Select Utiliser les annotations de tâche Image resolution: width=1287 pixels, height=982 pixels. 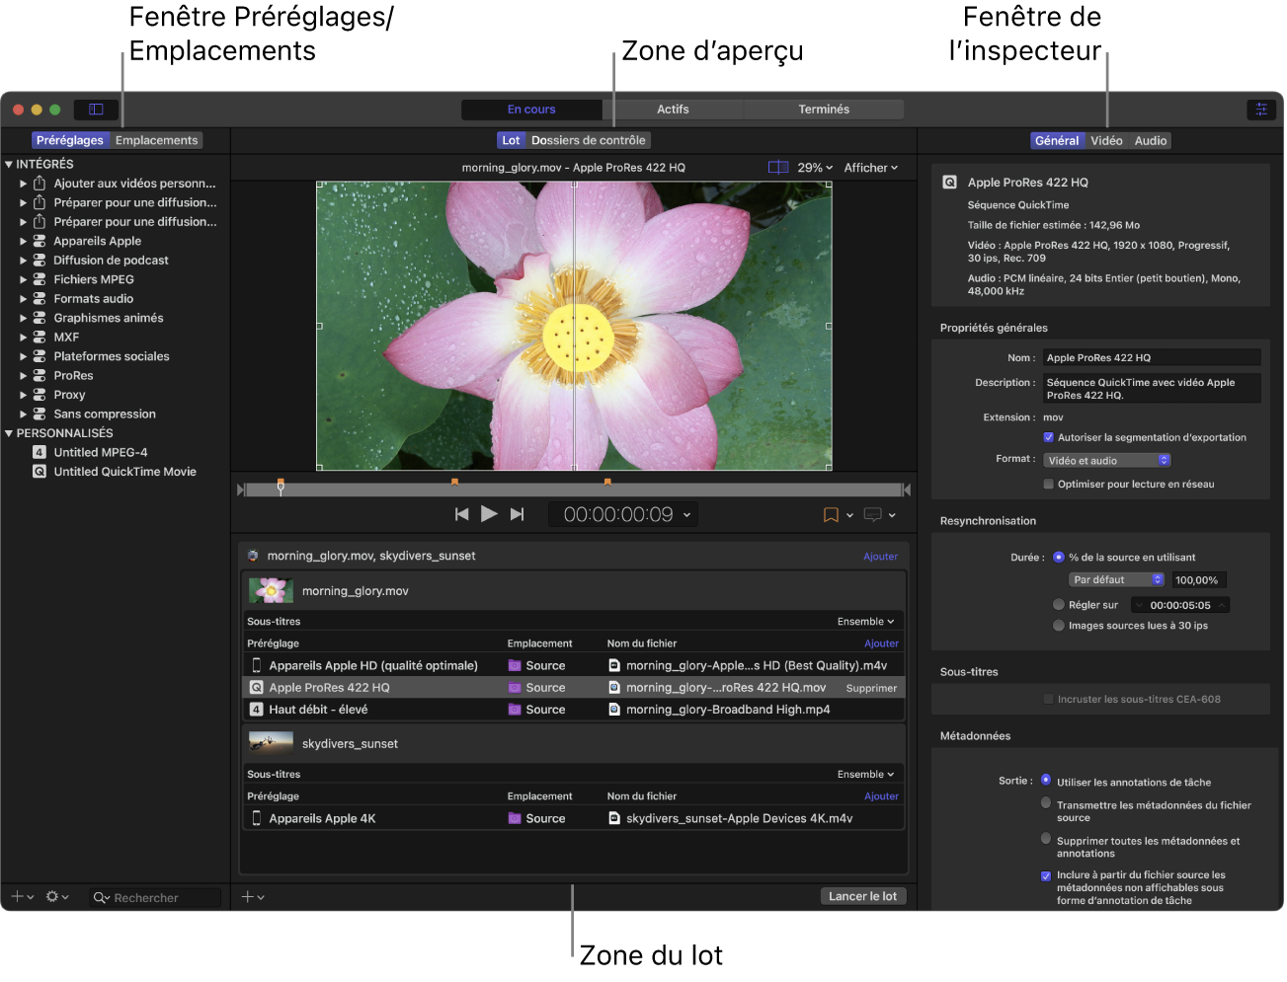click(1046, 781)
